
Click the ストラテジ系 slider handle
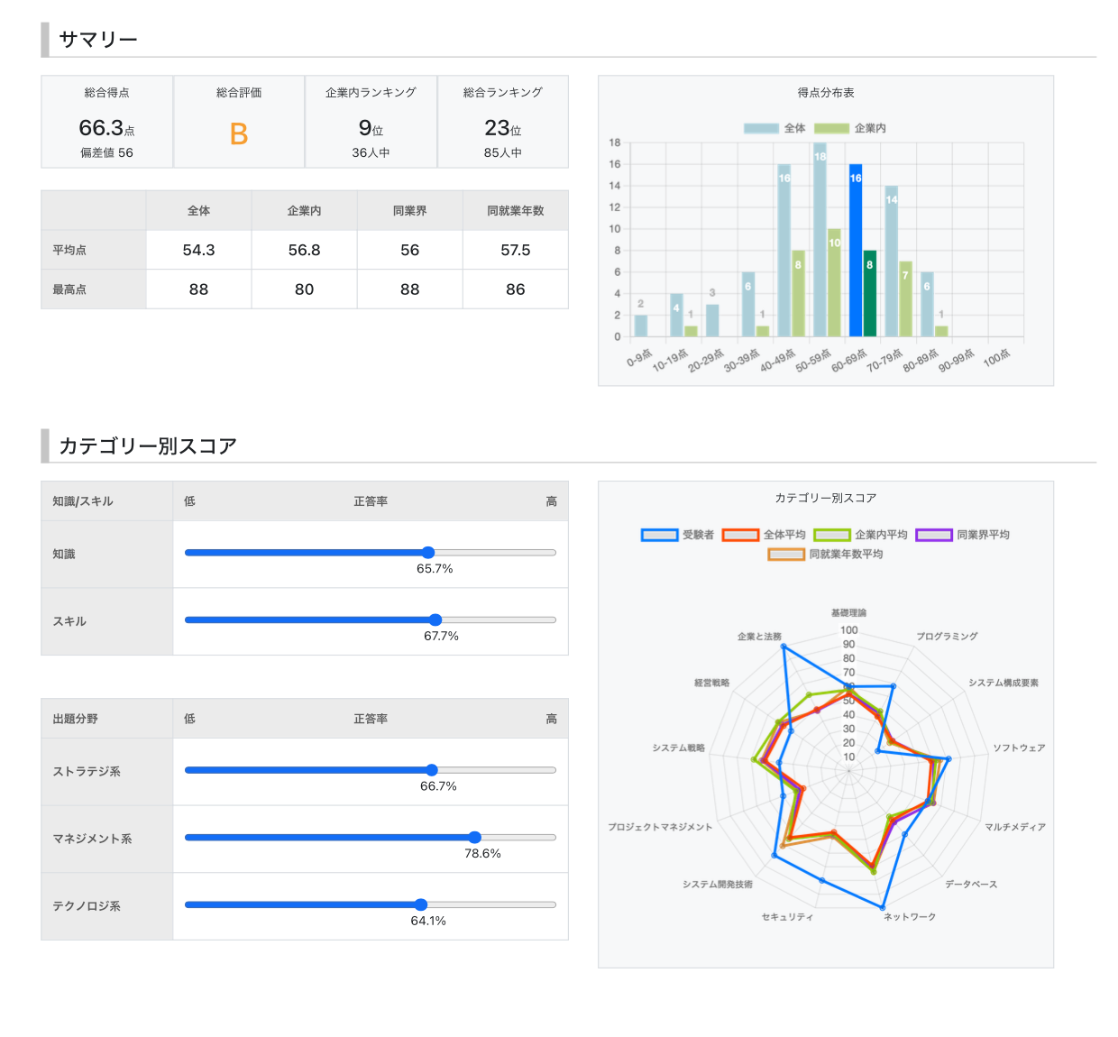tap(432, 770)
